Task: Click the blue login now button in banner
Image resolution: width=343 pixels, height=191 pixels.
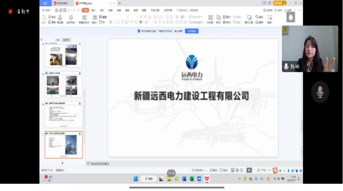Action: (x=191, y=31)
